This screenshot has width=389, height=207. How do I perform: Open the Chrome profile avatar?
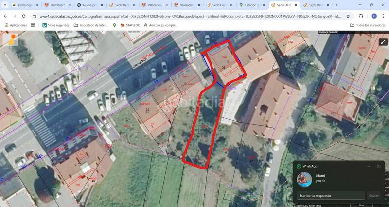[374, 16]
